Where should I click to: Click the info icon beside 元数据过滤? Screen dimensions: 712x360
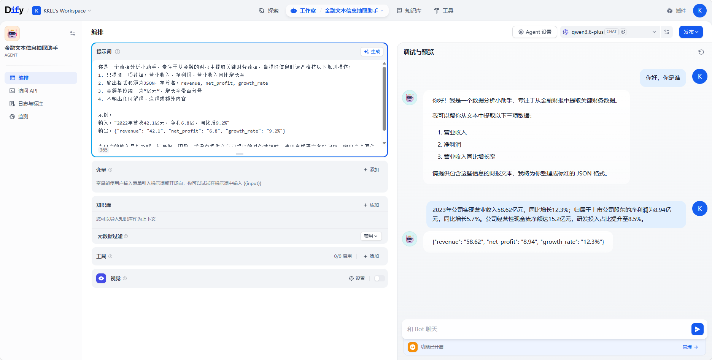(x=126, y=236)
